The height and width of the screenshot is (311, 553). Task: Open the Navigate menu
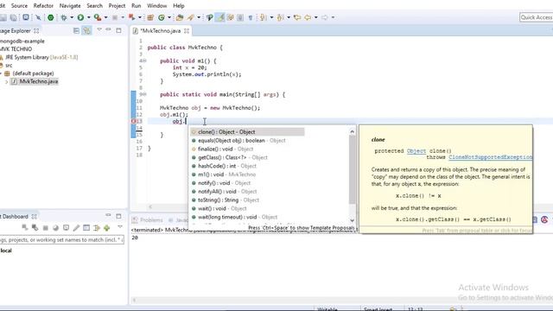click(x=70, y=6)
